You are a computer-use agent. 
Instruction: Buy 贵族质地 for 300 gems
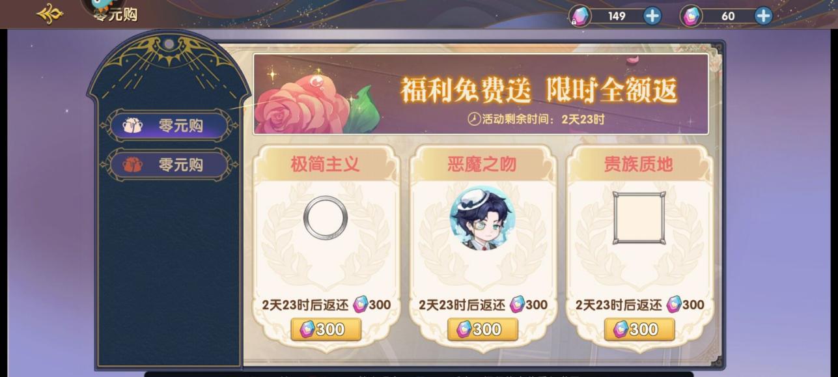639,329
